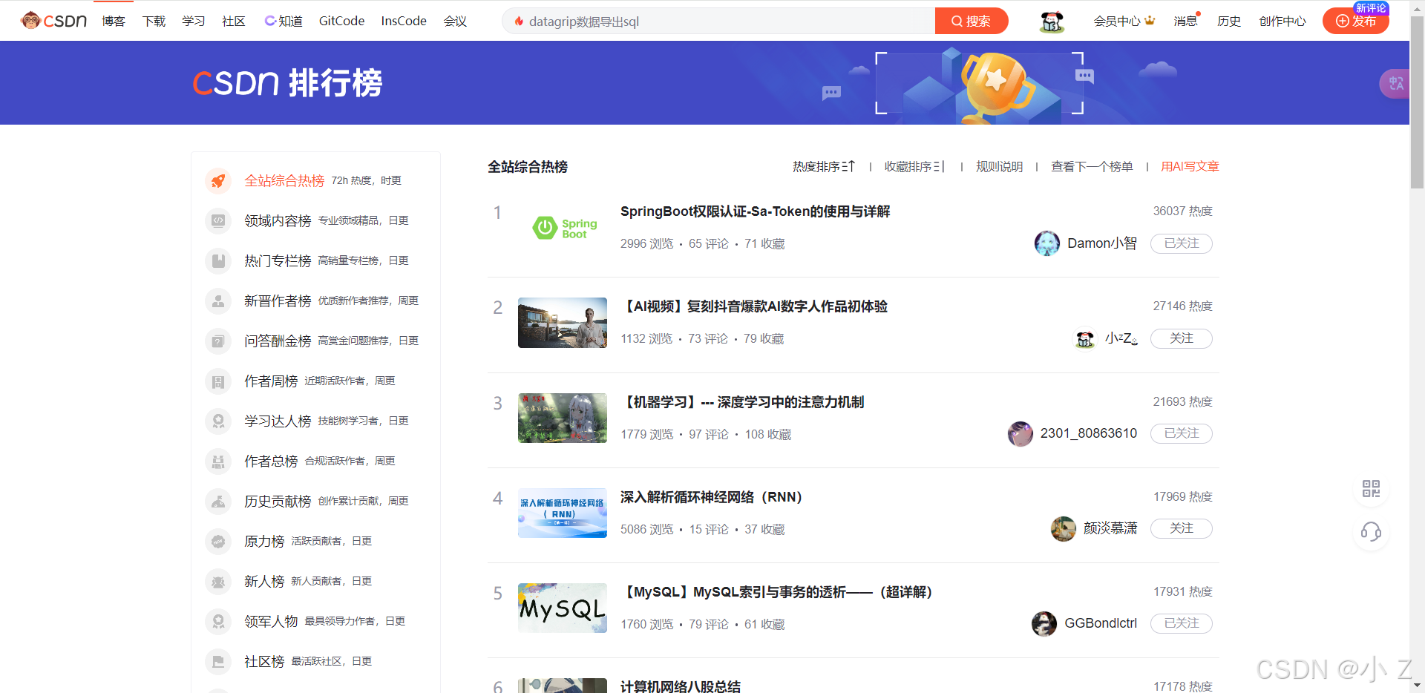
Task: Open the C知道 nav item
Action: click(x=284, y=22)
